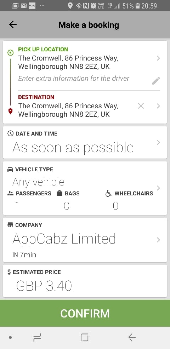Tap the wheelchair icon
170x349 pixels.
tap(108, 193)
